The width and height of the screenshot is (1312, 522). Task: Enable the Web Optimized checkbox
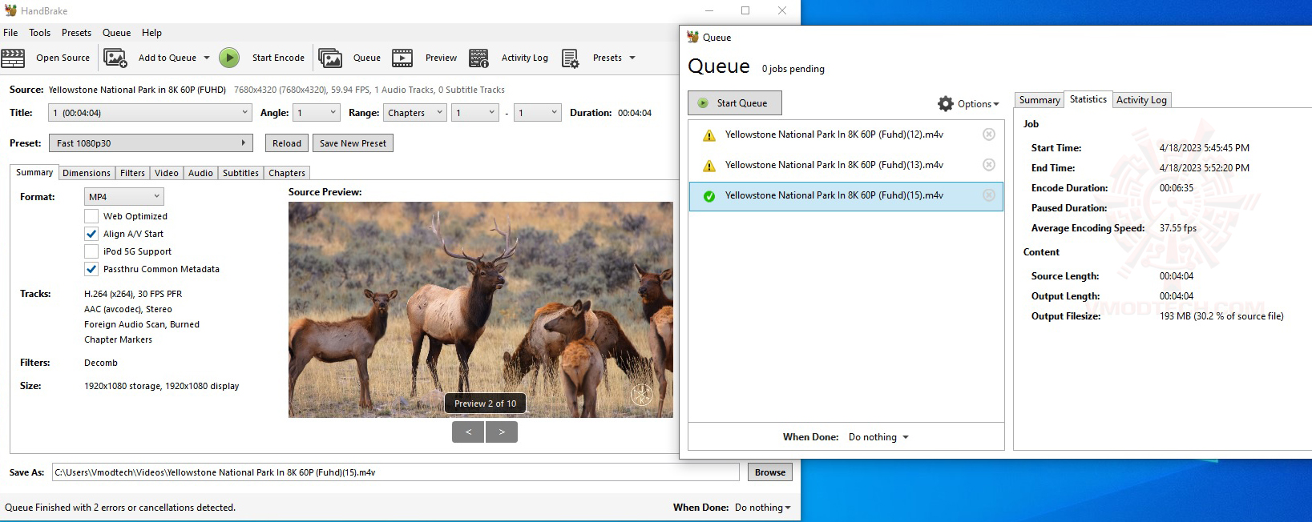pyautogui.click(x=91, y=216)
